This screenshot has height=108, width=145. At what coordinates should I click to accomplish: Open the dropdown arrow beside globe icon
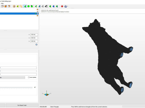[x=68, y=6]
